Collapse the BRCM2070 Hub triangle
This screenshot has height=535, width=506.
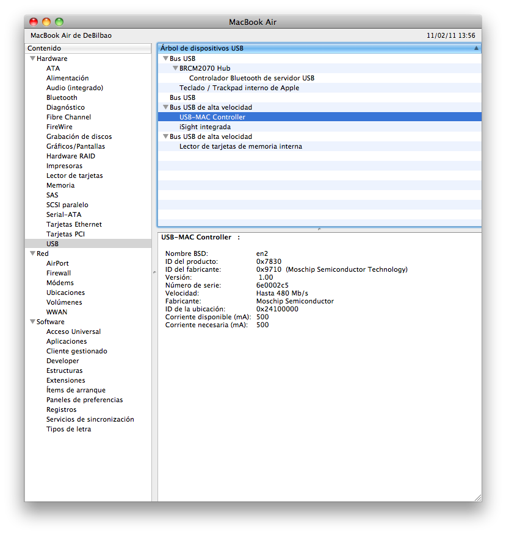pyautogui.click(x=176, y=68)
